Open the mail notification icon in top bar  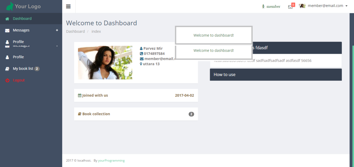pyautogui.click(x=290, y=7)
